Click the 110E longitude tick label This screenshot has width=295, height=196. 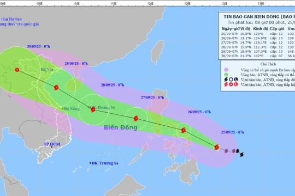click(76, 4)
